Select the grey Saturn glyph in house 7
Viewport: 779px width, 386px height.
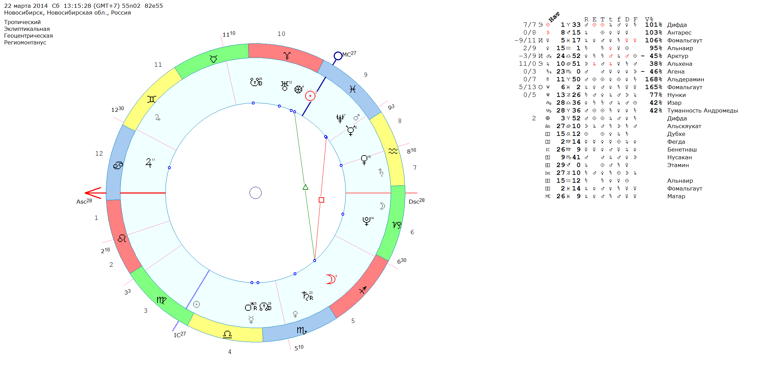coord(381,172)
